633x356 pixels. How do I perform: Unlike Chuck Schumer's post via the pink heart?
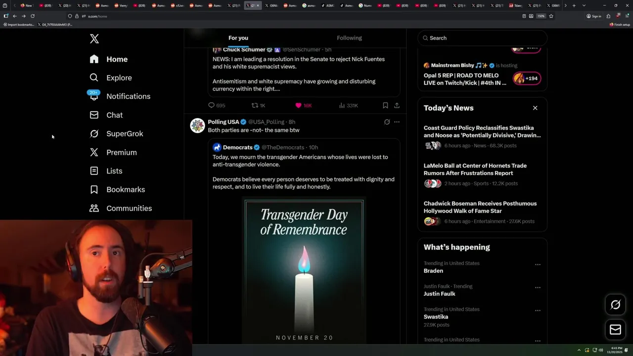click(x=303, y=105)
